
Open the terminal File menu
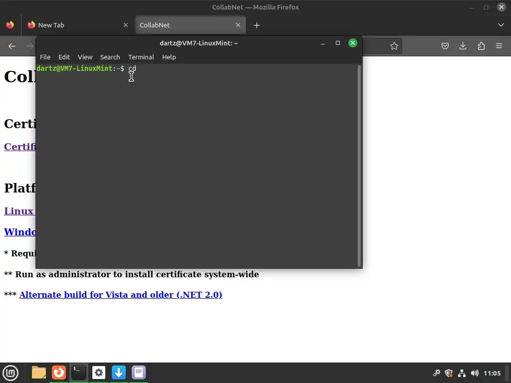pyautogui.click(x=45, y=57)
